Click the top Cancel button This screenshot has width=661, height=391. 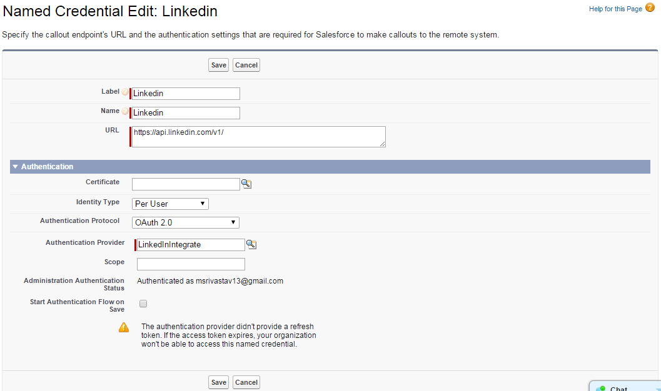246,65
